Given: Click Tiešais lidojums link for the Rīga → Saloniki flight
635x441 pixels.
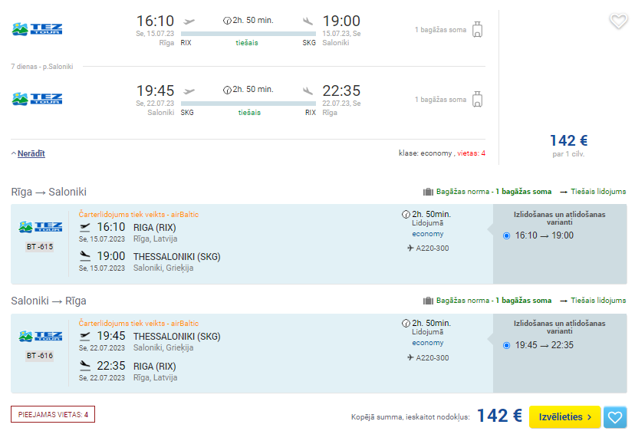Looking at the screenshot, I should (x=598, y=192).
